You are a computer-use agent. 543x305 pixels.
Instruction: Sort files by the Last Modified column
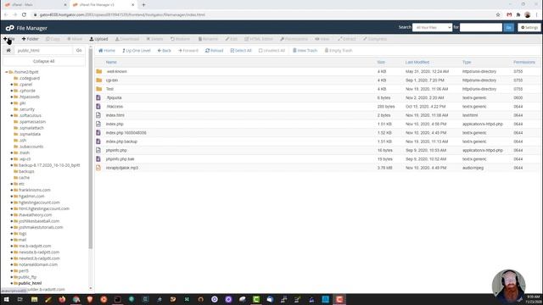pyautogui.click(x=417, y=62)
